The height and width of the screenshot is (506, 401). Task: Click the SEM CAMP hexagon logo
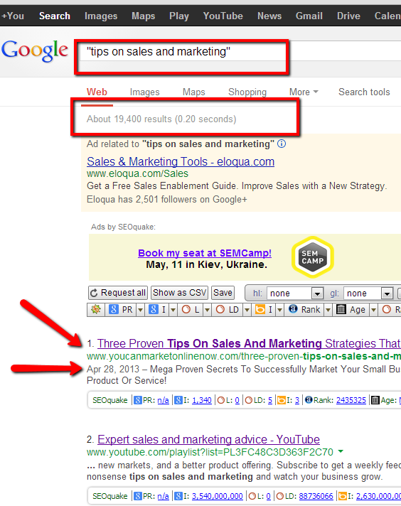[313, 257]
